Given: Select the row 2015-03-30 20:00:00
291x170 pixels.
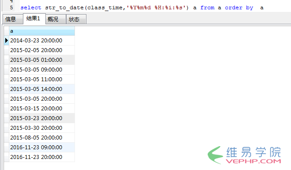Looking at the screenshot, I should [42, 128].
